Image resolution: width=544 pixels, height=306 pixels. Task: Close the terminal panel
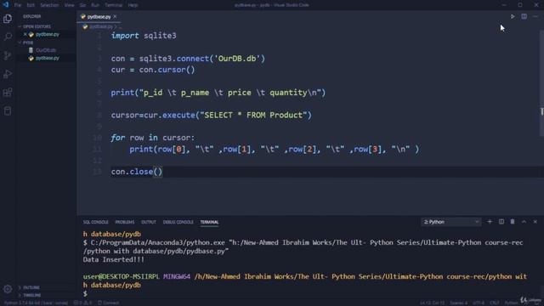[x=535, y=222]
